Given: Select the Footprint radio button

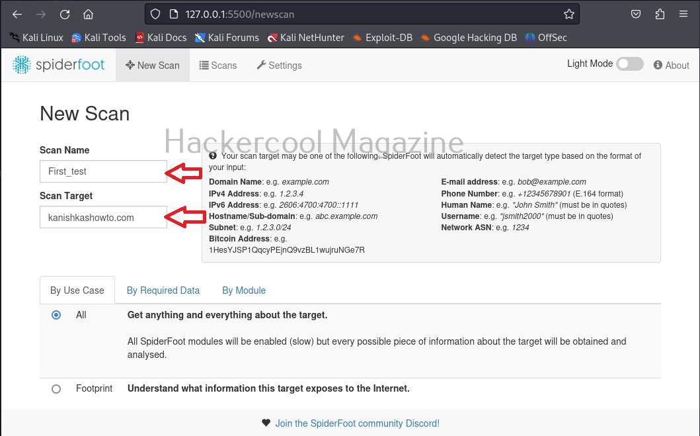Looking at the screenshot, I should coord(56,388).
